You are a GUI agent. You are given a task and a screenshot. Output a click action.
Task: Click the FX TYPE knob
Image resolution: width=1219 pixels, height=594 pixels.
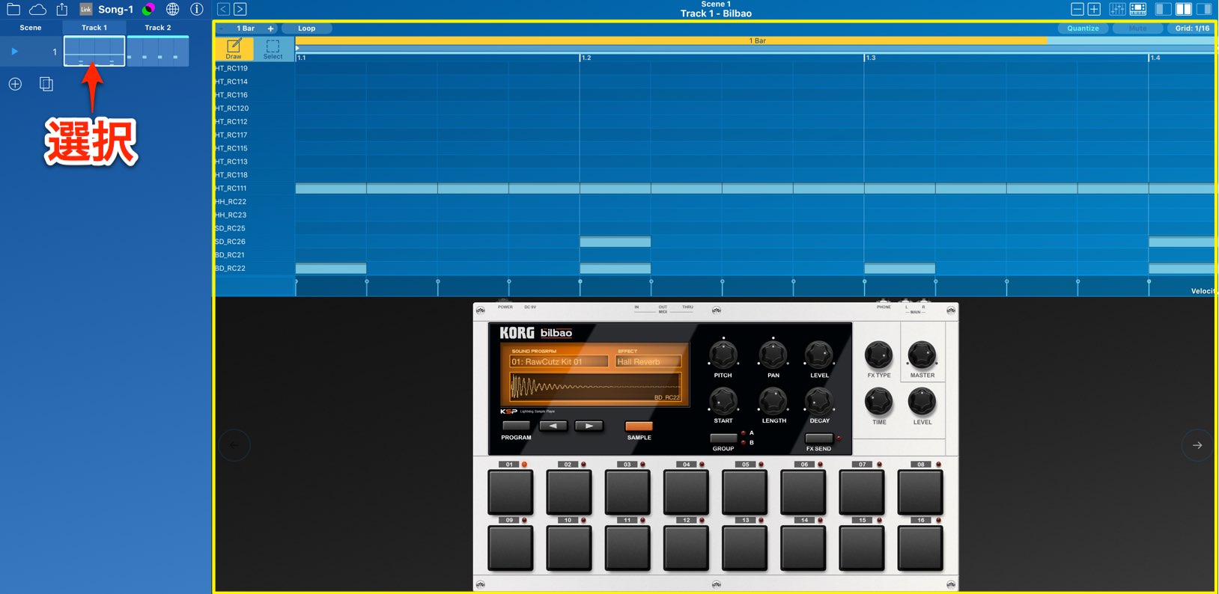point(879,355)
